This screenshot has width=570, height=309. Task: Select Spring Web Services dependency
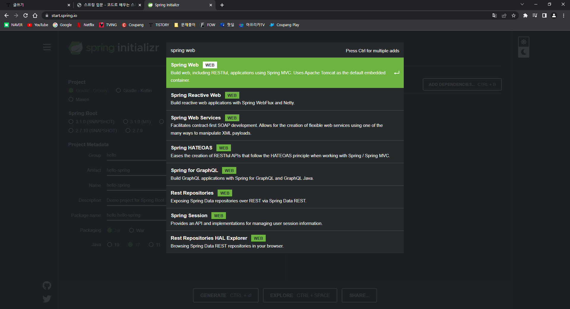tap(285, 125)
